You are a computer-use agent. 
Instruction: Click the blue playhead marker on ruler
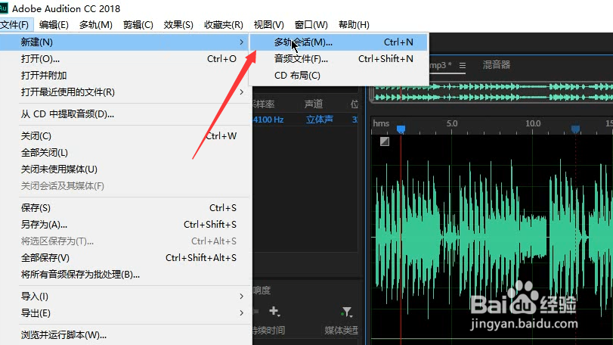[x=401, y=129]
